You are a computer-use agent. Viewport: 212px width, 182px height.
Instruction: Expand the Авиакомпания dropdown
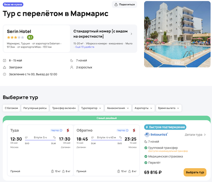(x=118, y=108)
